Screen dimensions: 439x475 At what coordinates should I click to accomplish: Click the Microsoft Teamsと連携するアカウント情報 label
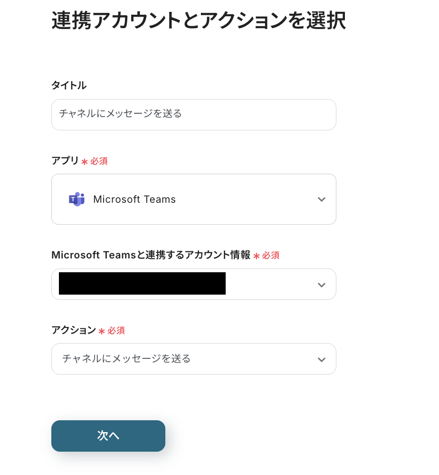[x=151, y=255]
